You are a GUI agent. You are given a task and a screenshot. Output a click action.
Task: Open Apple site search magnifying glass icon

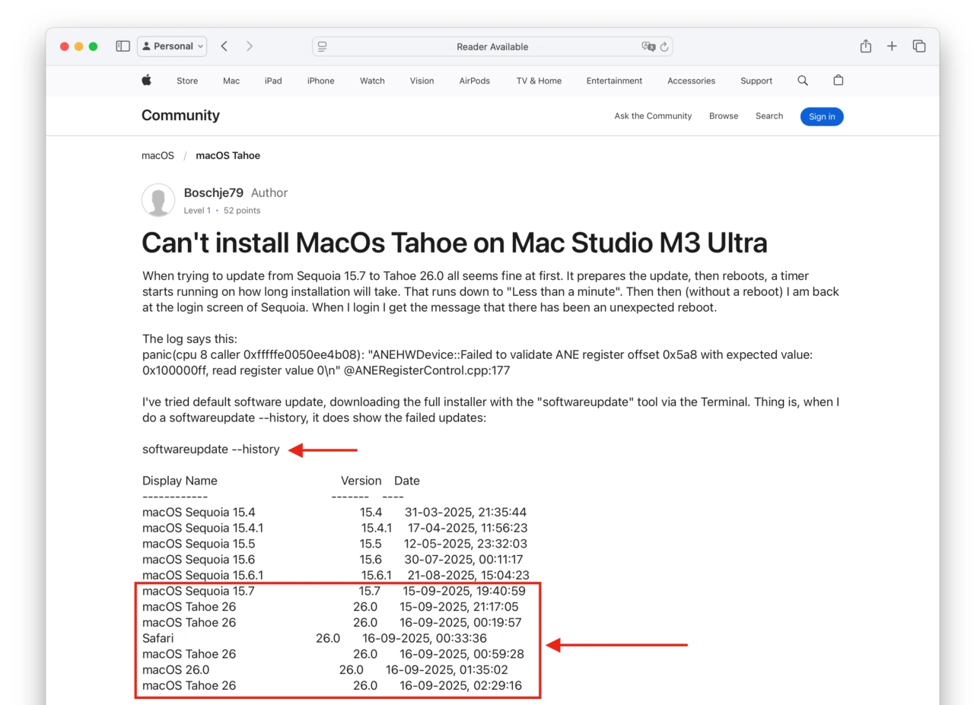(802, 80)
